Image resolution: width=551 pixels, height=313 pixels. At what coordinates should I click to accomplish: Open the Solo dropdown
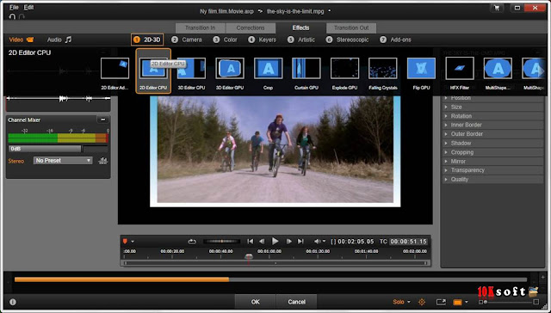tap(402, 302)
